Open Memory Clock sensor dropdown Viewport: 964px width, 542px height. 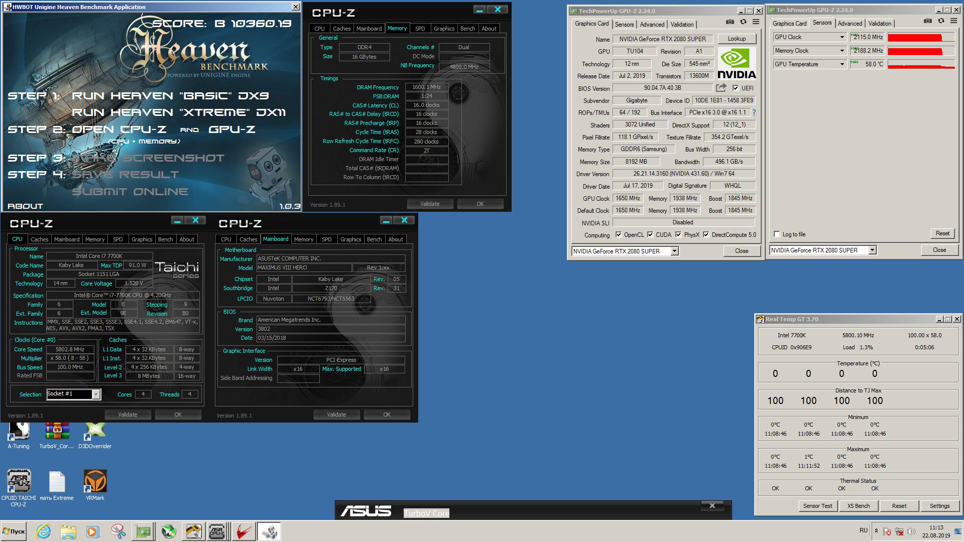tap(810, 51)
